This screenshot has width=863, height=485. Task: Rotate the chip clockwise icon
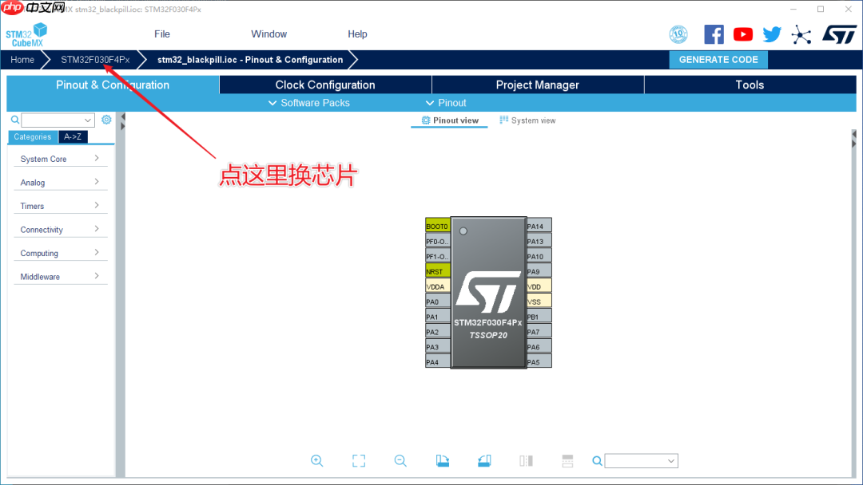click(443, 460)
